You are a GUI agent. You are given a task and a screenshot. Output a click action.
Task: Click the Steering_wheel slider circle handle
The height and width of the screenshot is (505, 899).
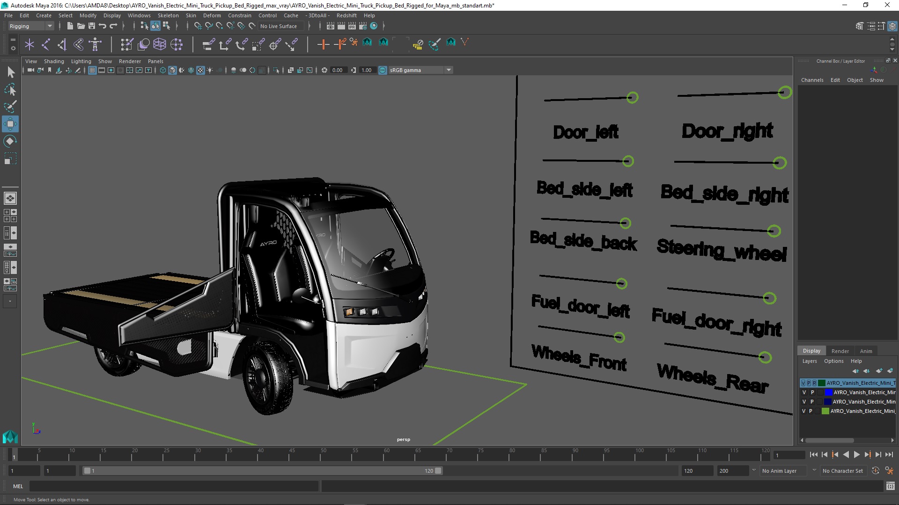[x=774, y=231]
